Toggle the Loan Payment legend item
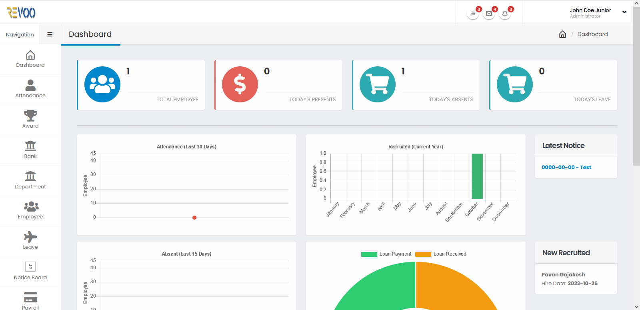The height and width of the screenshot is (310, 640). point(386,254)
